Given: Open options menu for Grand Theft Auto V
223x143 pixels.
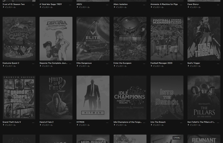Looking at the screenshot, I should [33, 123].
